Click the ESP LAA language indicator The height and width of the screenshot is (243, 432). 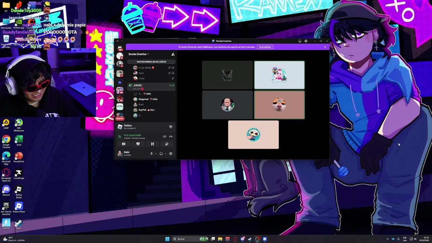click(405, 239)
